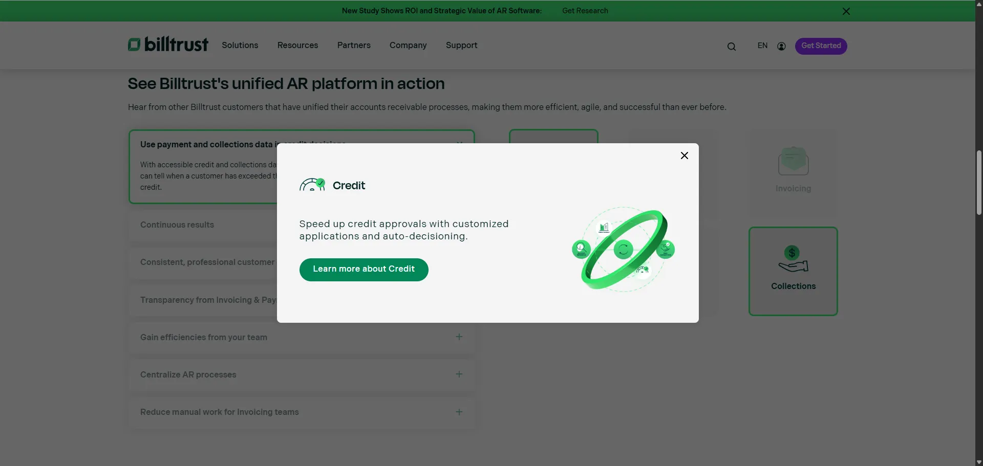Click the banner text about AR Software study
983x466 pixels.
441,11
